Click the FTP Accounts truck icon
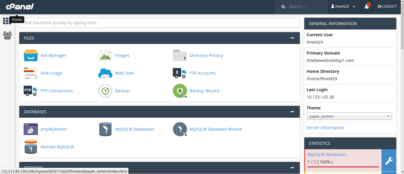The height and width of the screenshot is (174, 404). [180, 73]
